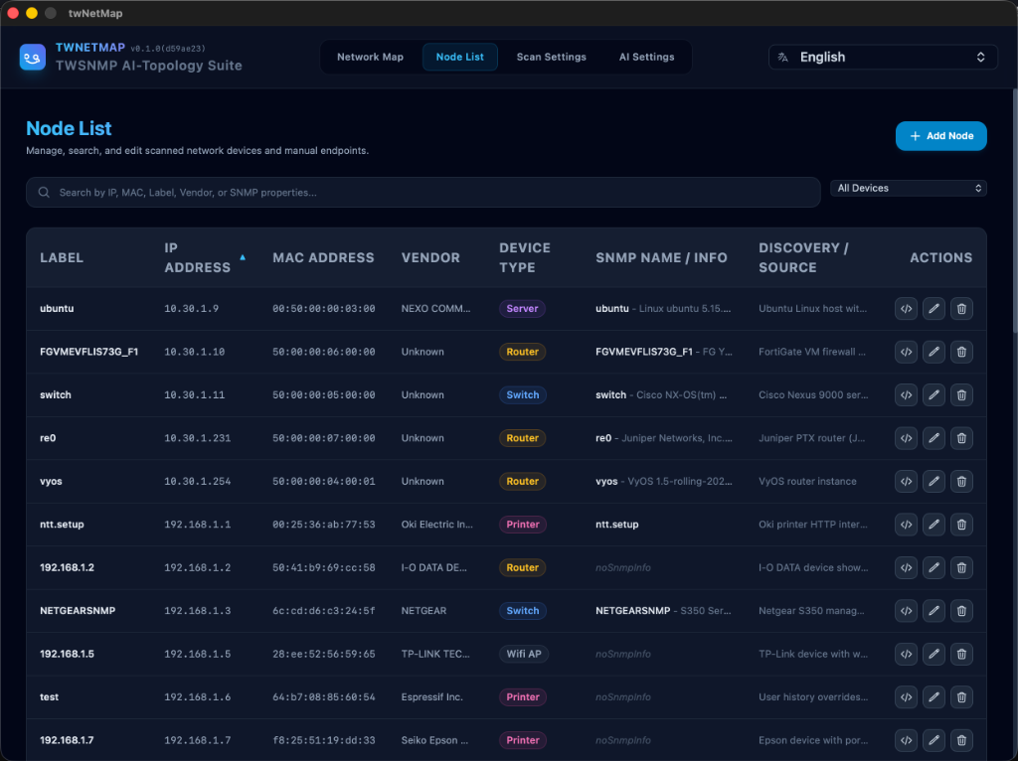
Task: Delete the ubuntu node
Action: click(961, 309)
